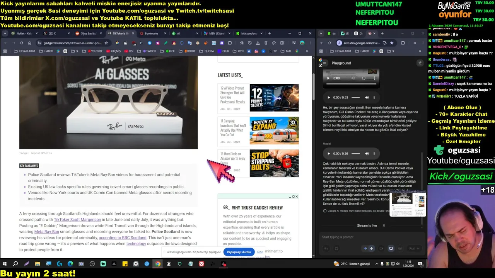Dismiss the 'Stream is live' notice

pyautogui.click(x=384, y=225)
